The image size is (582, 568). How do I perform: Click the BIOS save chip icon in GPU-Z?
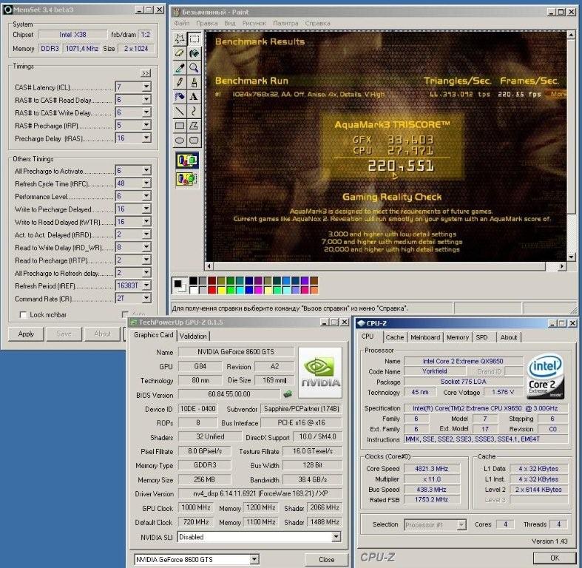click(287, 394)
